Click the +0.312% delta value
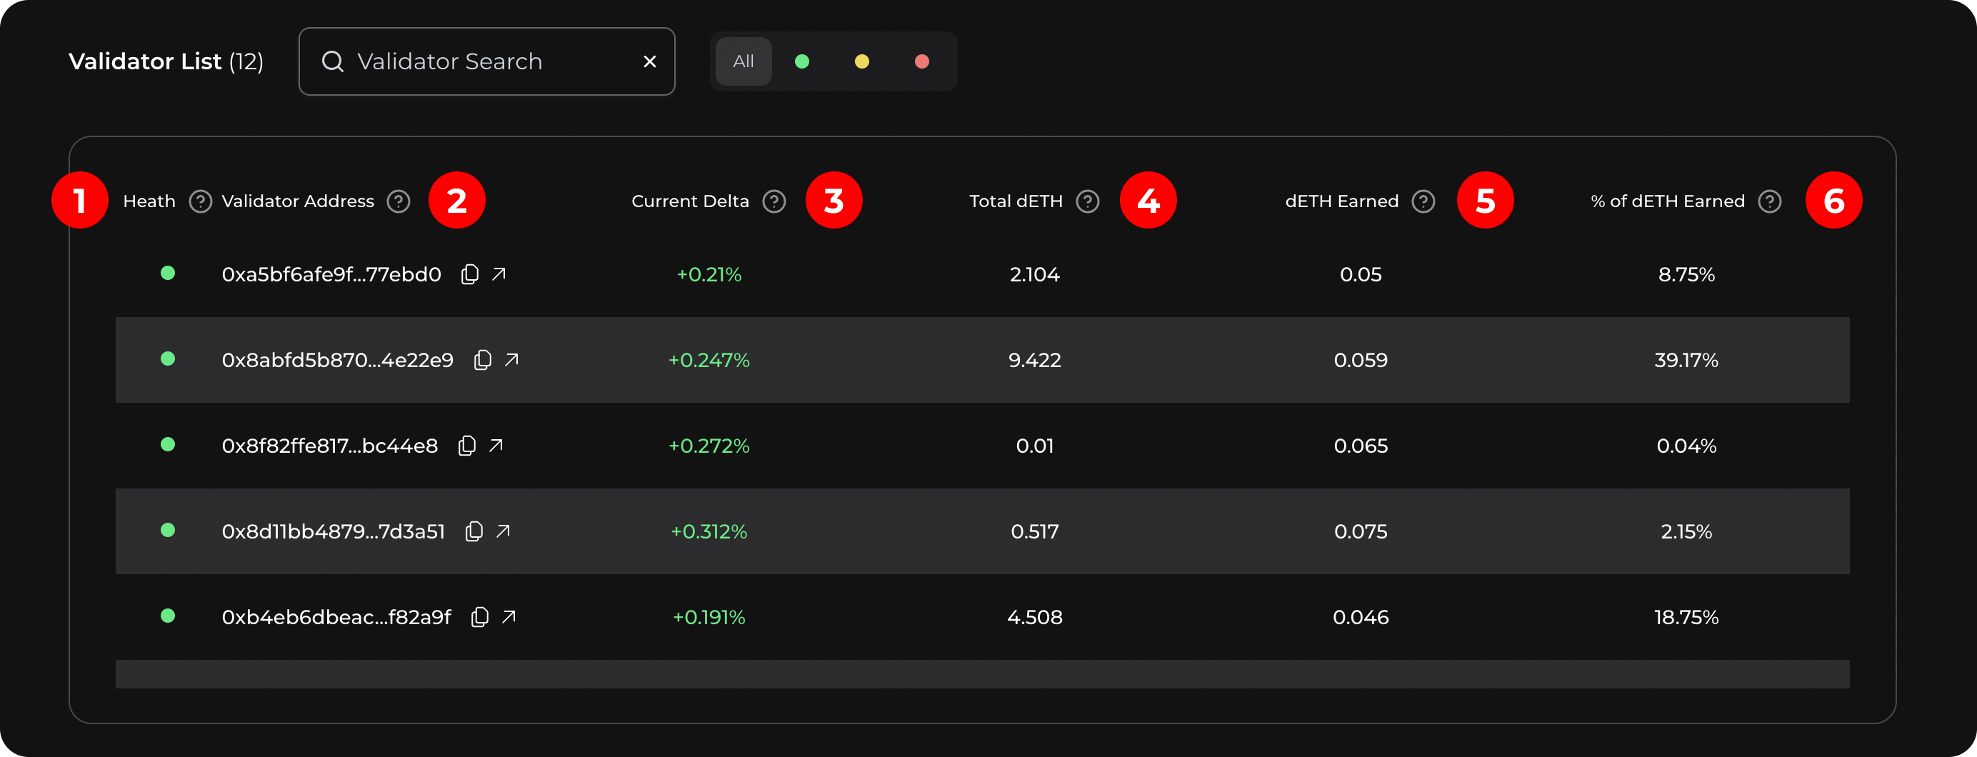 click(709, 531)
